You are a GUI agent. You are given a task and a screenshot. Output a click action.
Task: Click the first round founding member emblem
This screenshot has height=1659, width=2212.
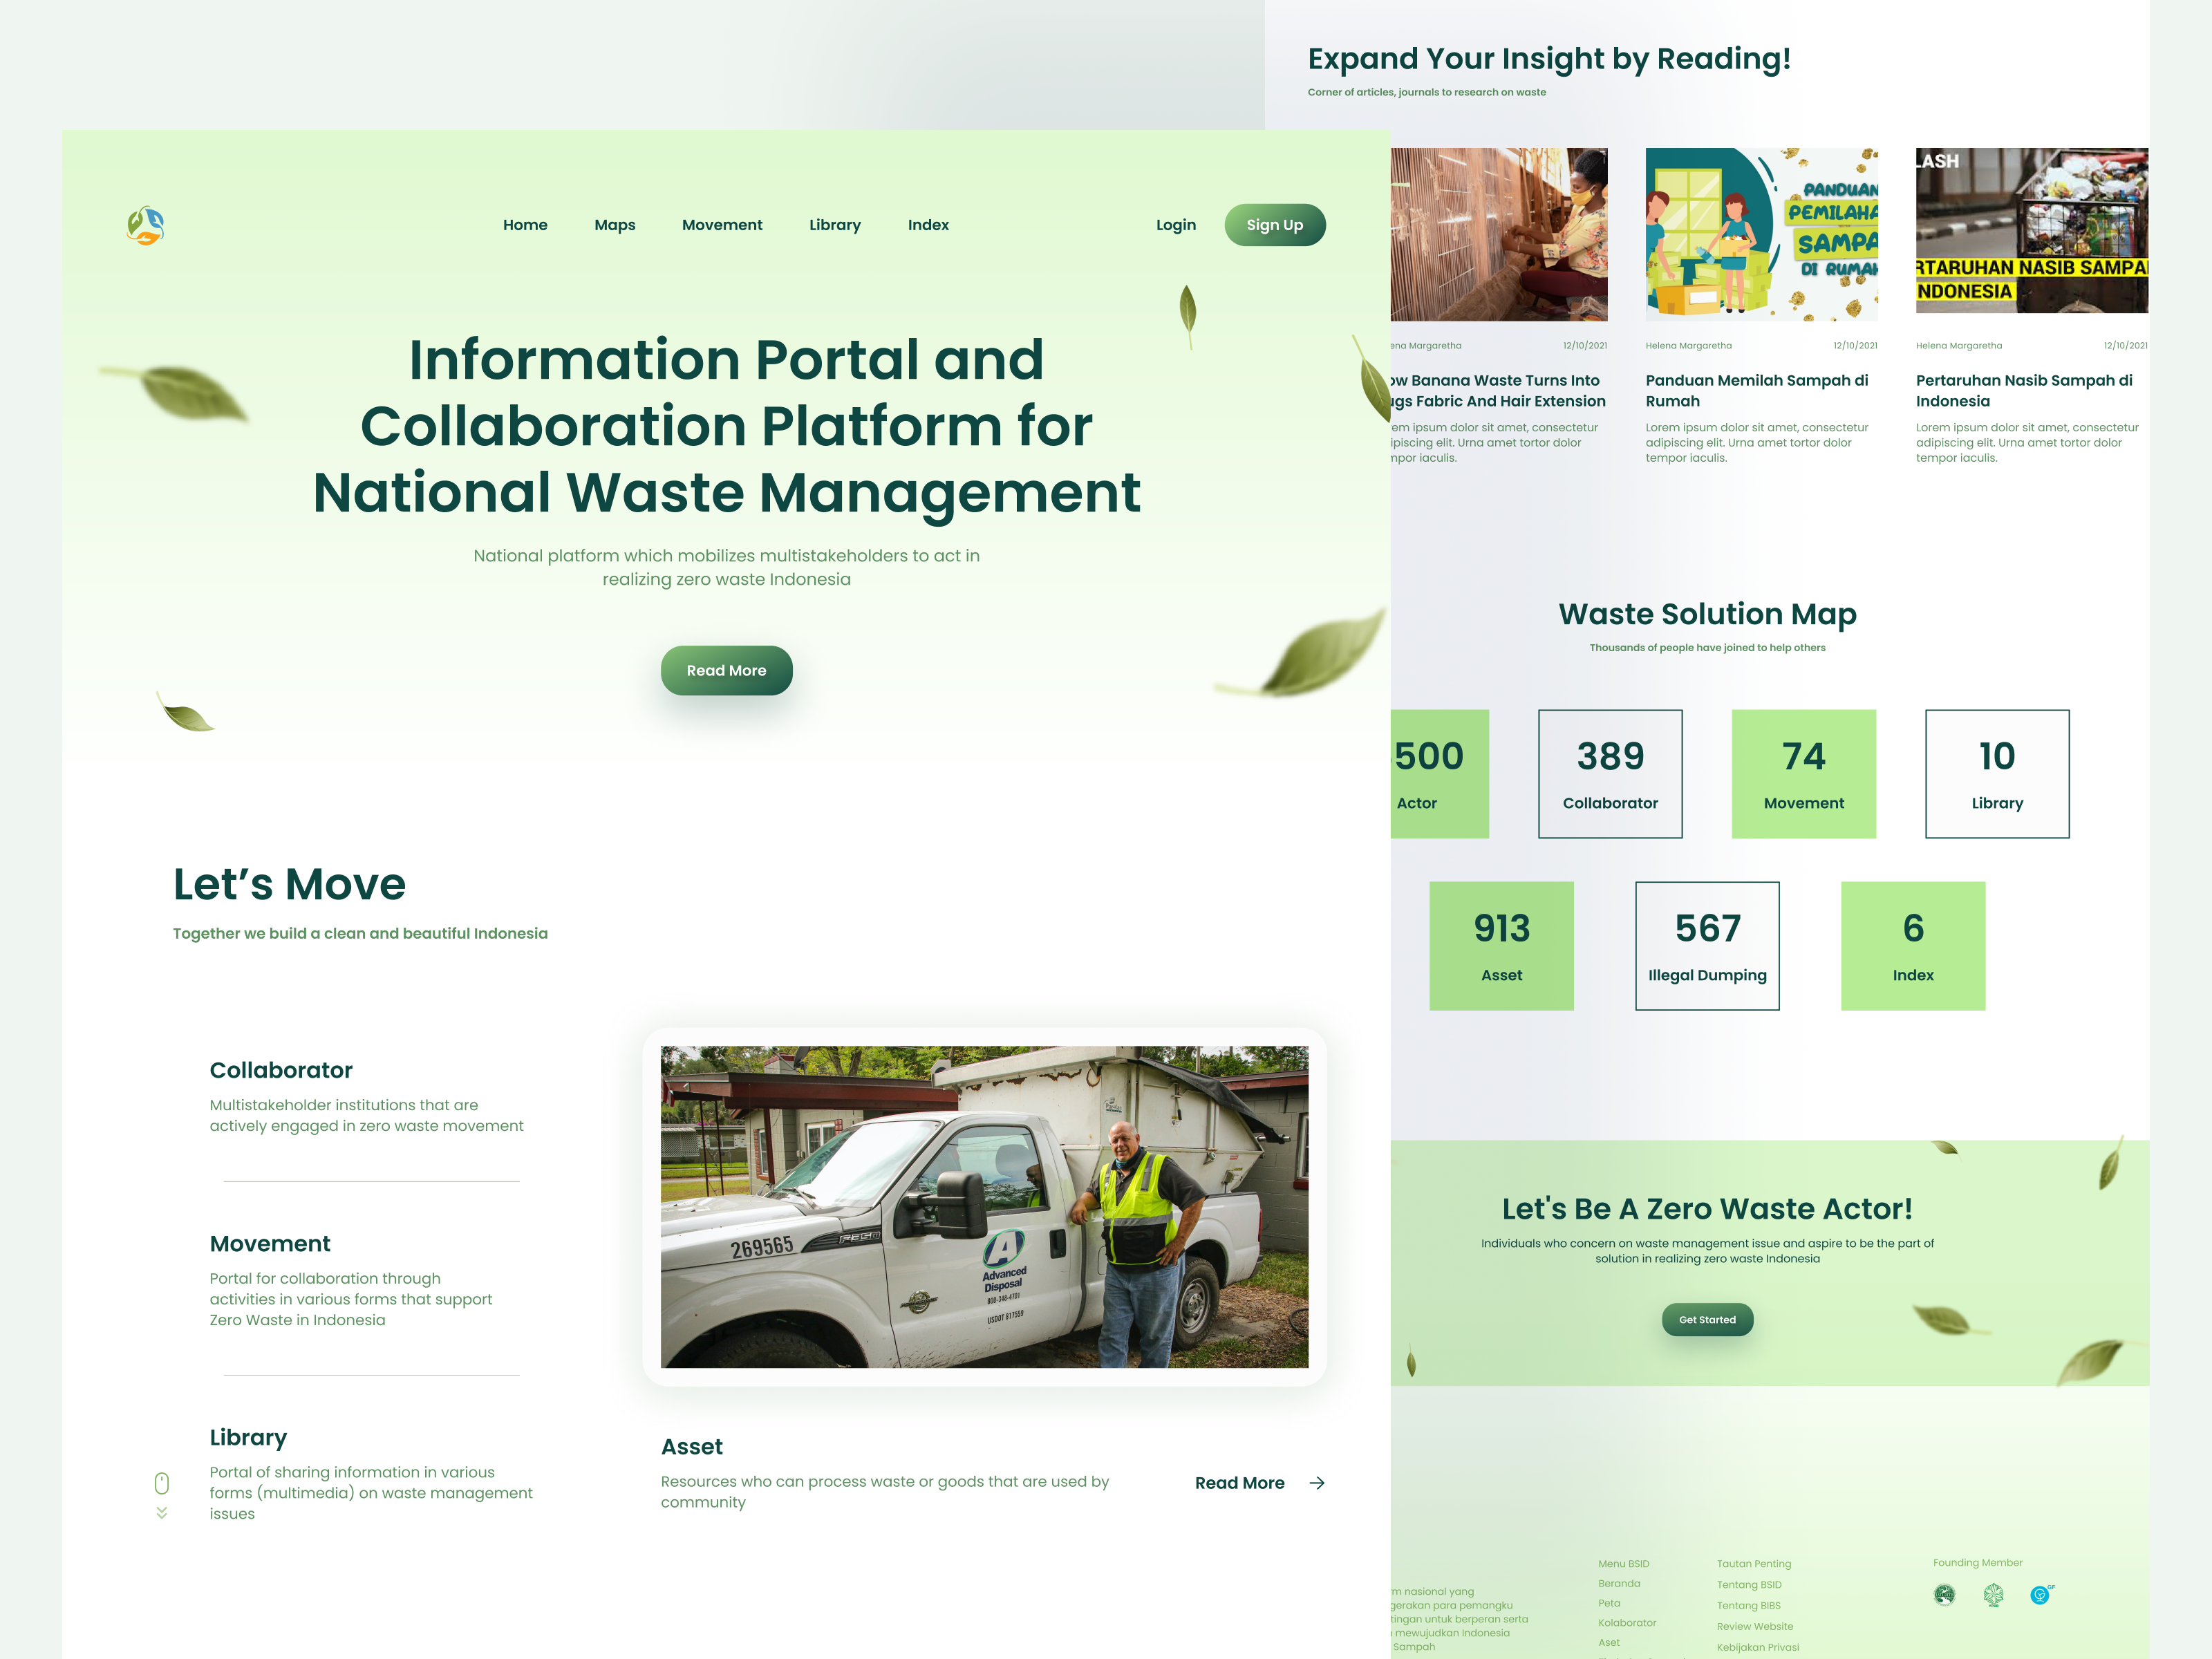[1944, 1595]
